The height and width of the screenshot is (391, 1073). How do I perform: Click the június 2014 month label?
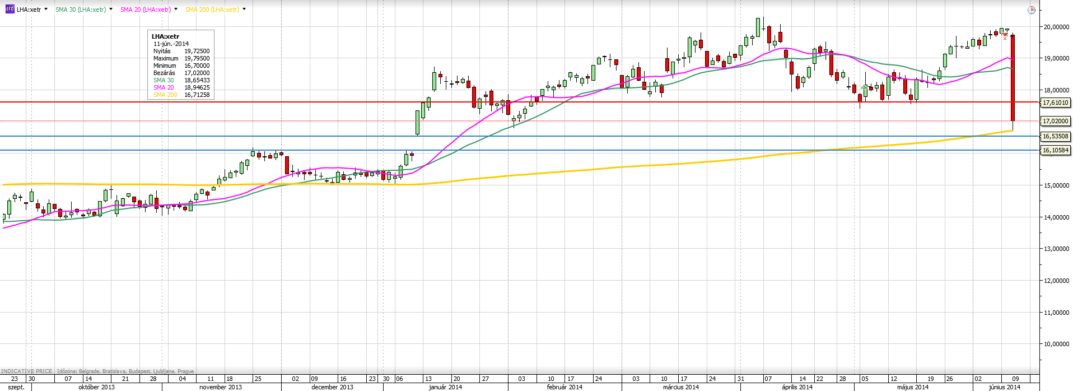coord(1005,387)
